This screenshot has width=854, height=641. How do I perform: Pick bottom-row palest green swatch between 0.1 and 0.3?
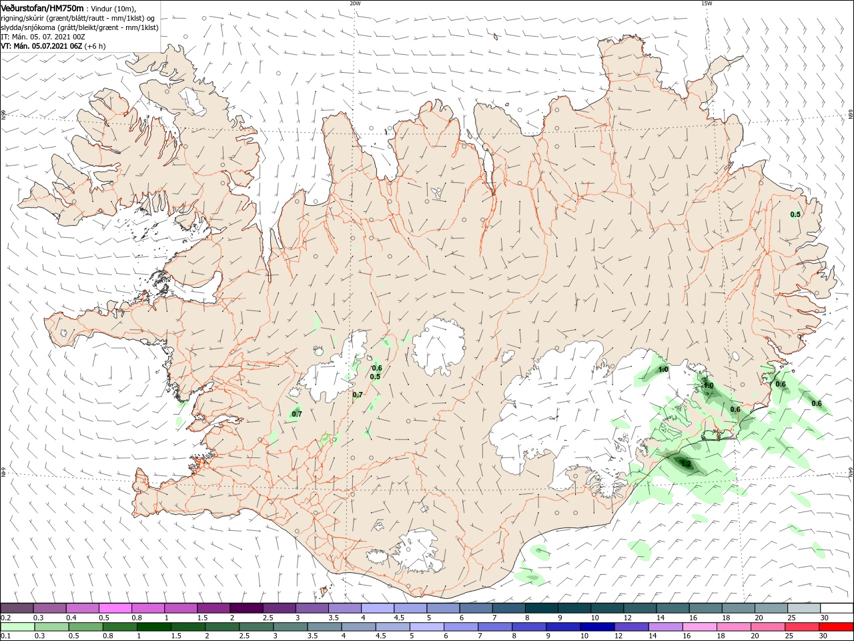17,627
